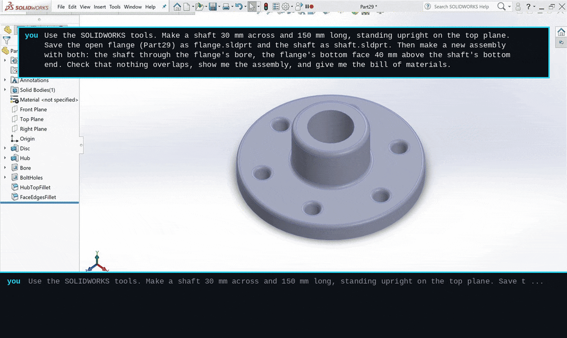Open the View menu

[x=85, y=7]
